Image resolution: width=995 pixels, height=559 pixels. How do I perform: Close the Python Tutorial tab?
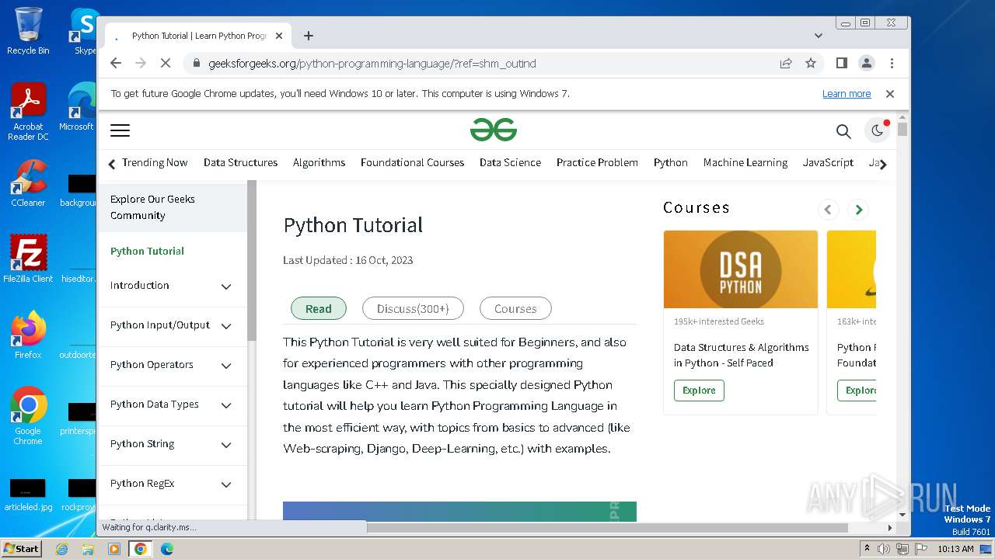click(x=279, y=36)
